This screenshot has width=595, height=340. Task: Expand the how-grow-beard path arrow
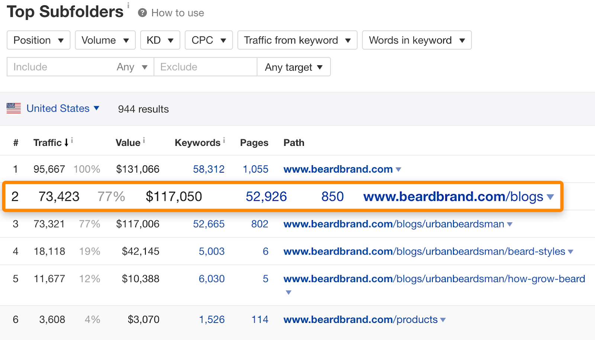[288, 292]
